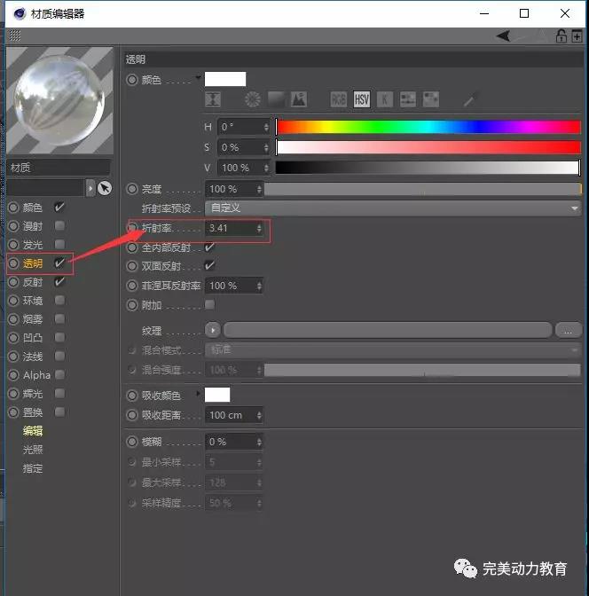
Task: Click the texture browse “...” button
Action: 568,330
